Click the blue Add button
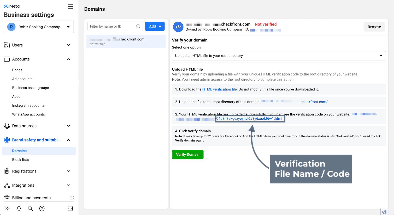Viewport: 394px width, 215px height. click(155, 26)
